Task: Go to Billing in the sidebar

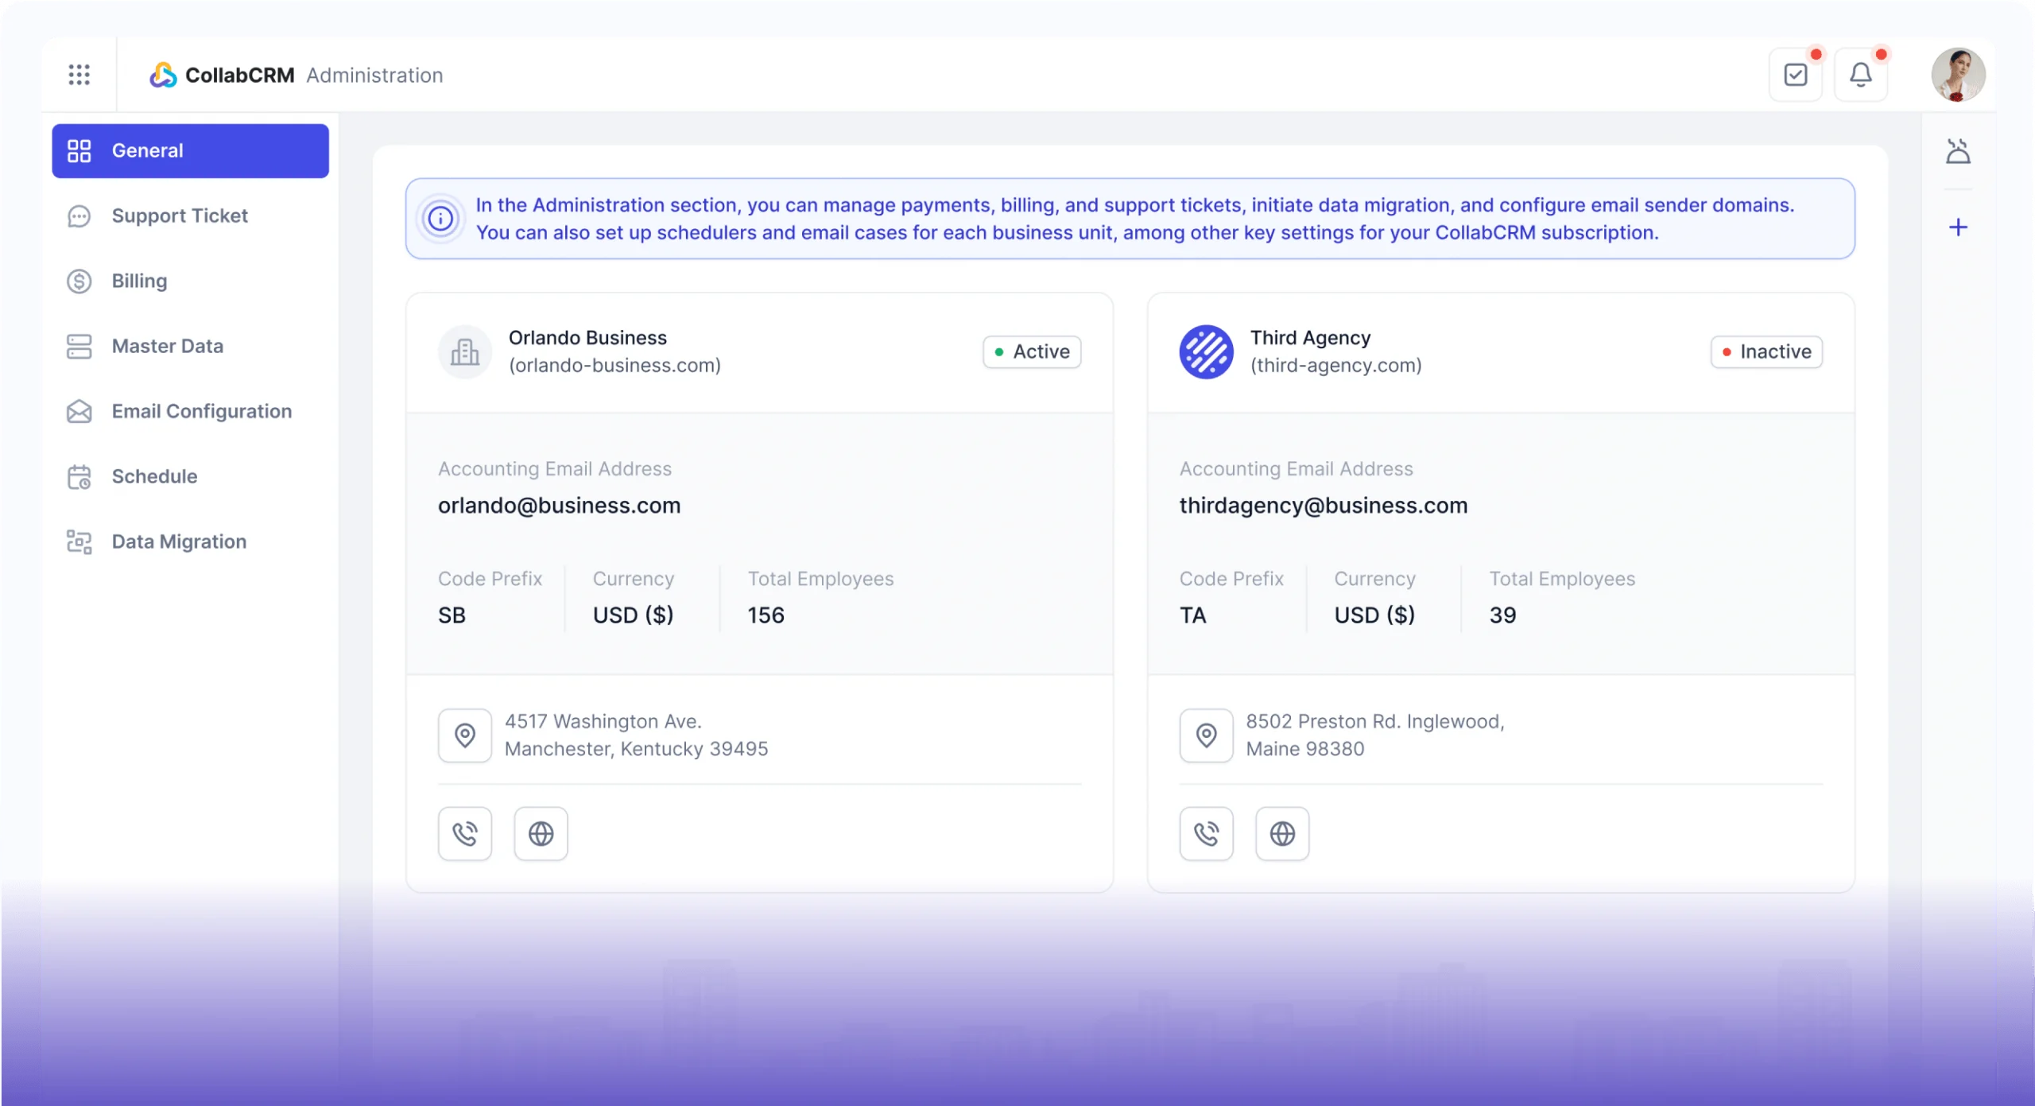Action: (139, 281)
